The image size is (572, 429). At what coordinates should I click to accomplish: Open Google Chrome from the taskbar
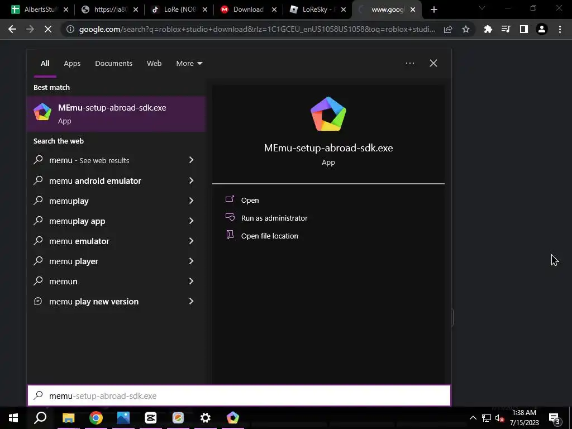(96, 418)
